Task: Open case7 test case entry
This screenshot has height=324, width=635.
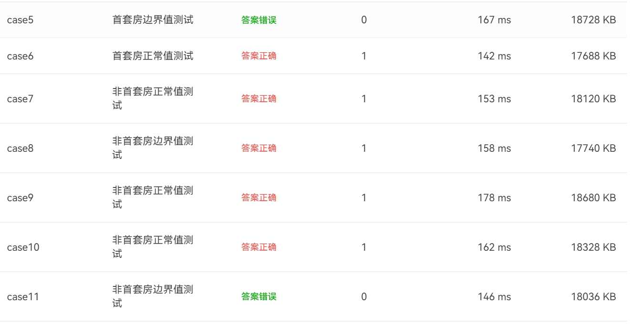Action: (20, 99)
